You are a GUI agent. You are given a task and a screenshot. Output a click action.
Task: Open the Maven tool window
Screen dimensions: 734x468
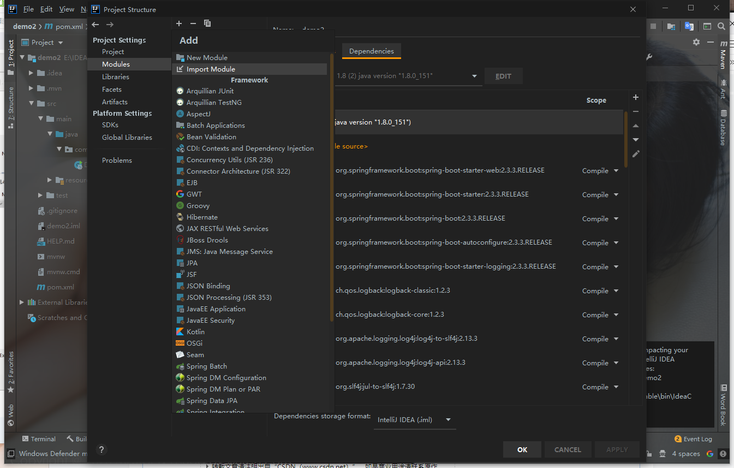[724, 55]
